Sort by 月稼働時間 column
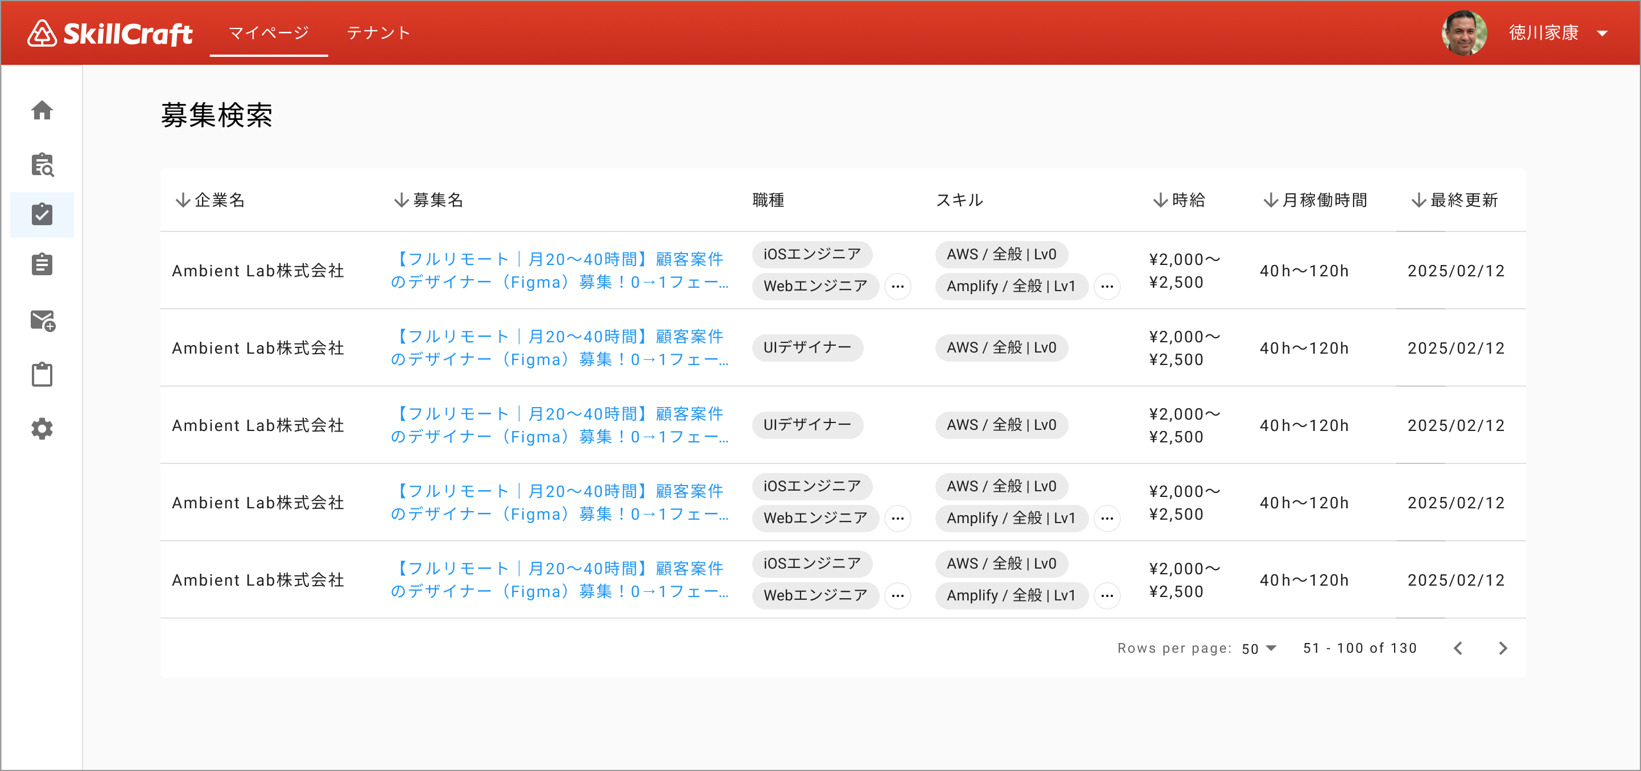 (1316, 200)
